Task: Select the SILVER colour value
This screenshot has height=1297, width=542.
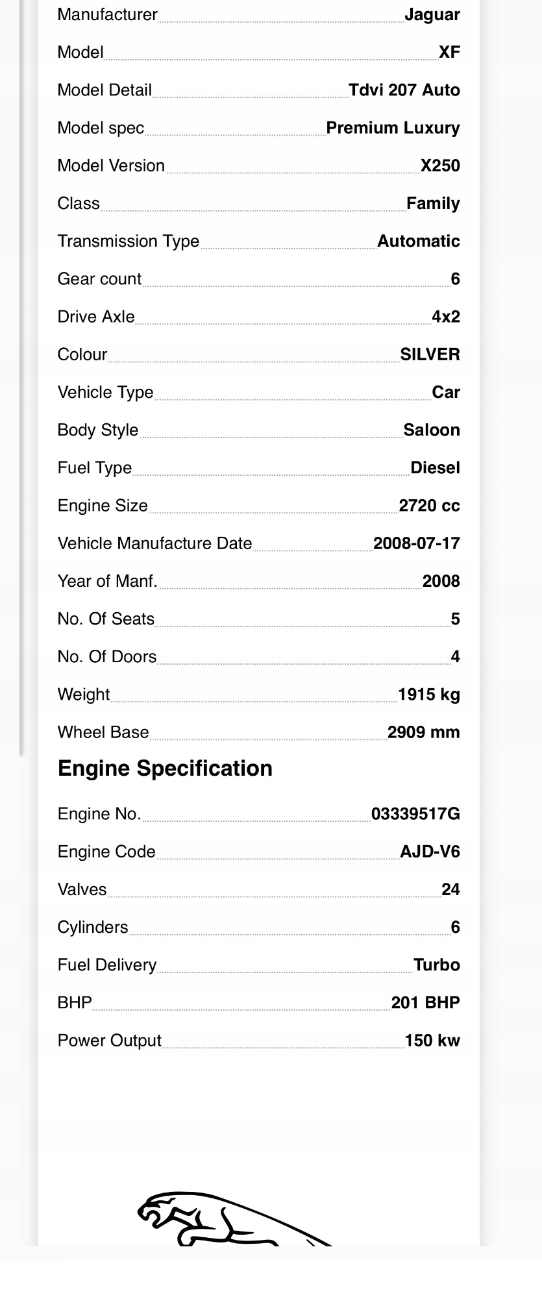Action: click(x=430, y=354)
